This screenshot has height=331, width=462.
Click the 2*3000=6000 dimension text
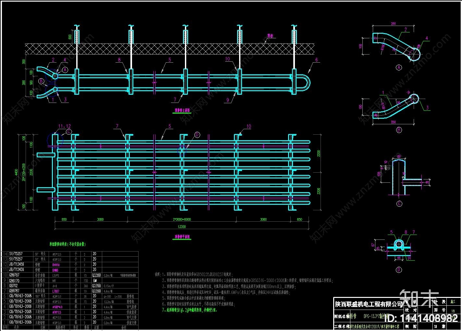(182, 219)
